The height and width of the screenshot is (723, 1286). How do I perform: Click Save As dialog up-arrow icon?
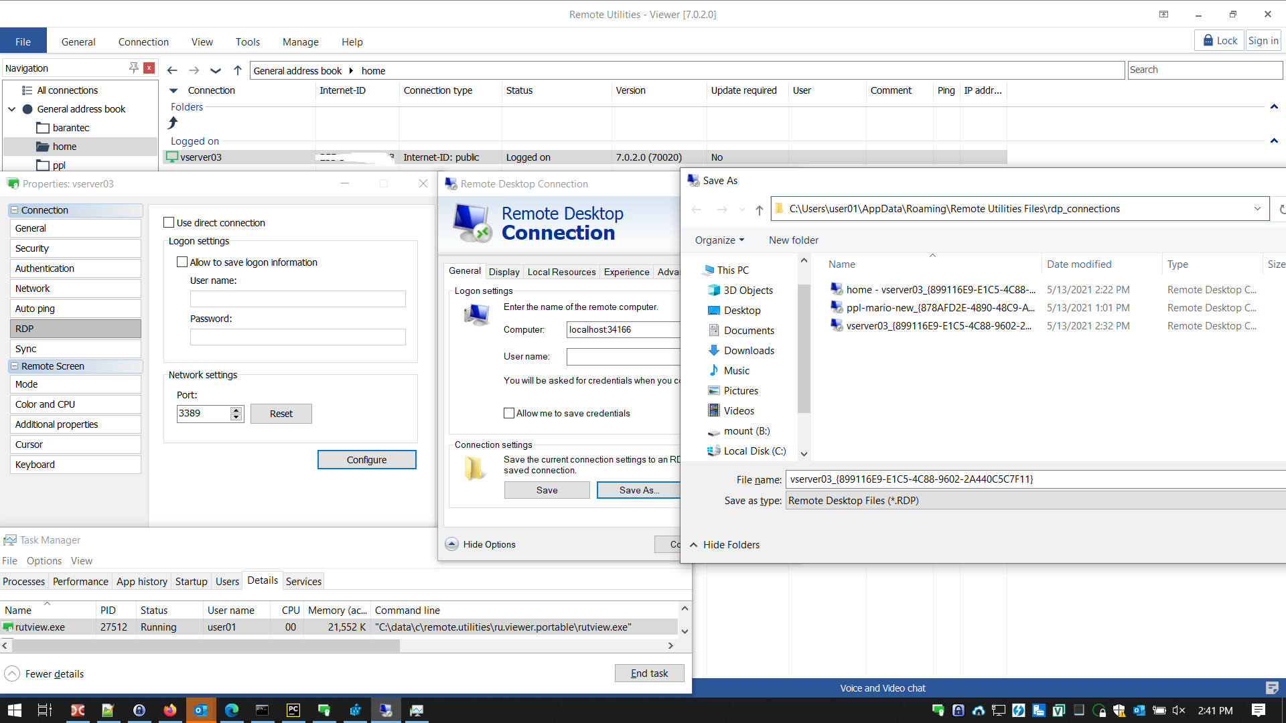point(759,210)
